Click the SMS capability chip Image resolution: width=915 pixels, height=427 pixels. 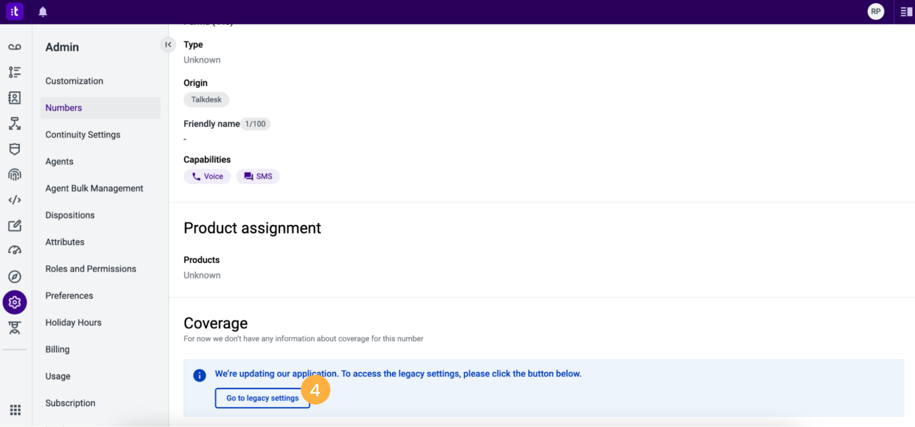258,176
